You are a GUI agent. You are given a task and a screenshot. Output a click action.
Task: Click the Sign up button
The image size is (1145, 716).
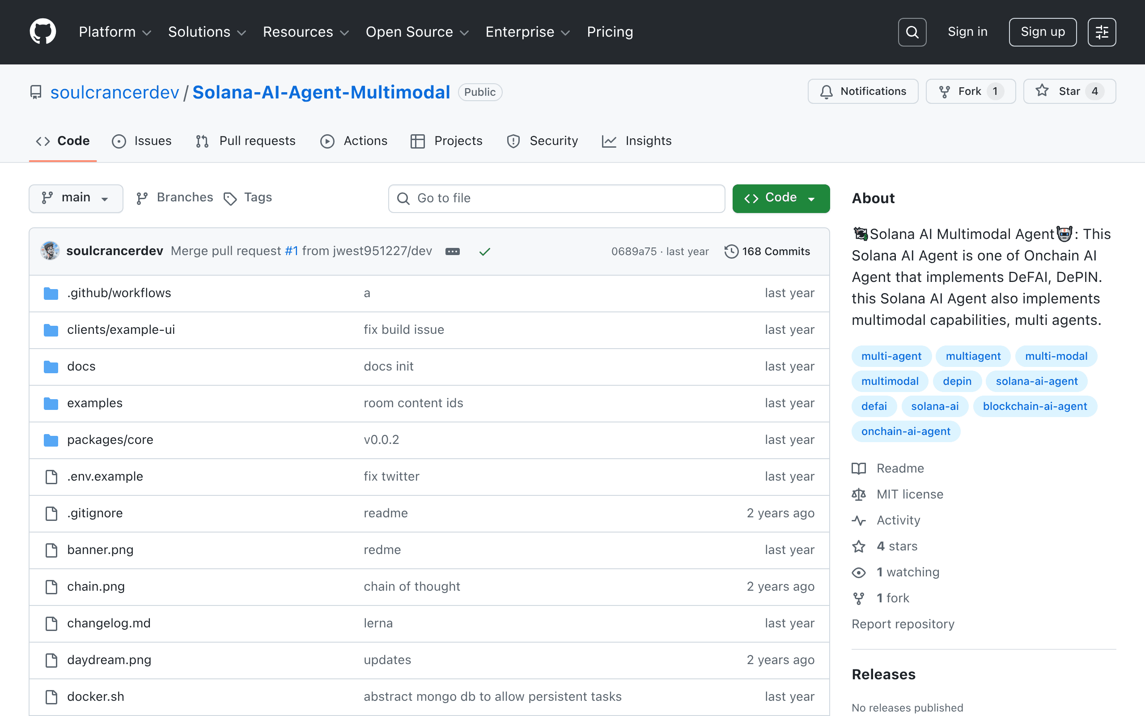[x=1042, y=32]
